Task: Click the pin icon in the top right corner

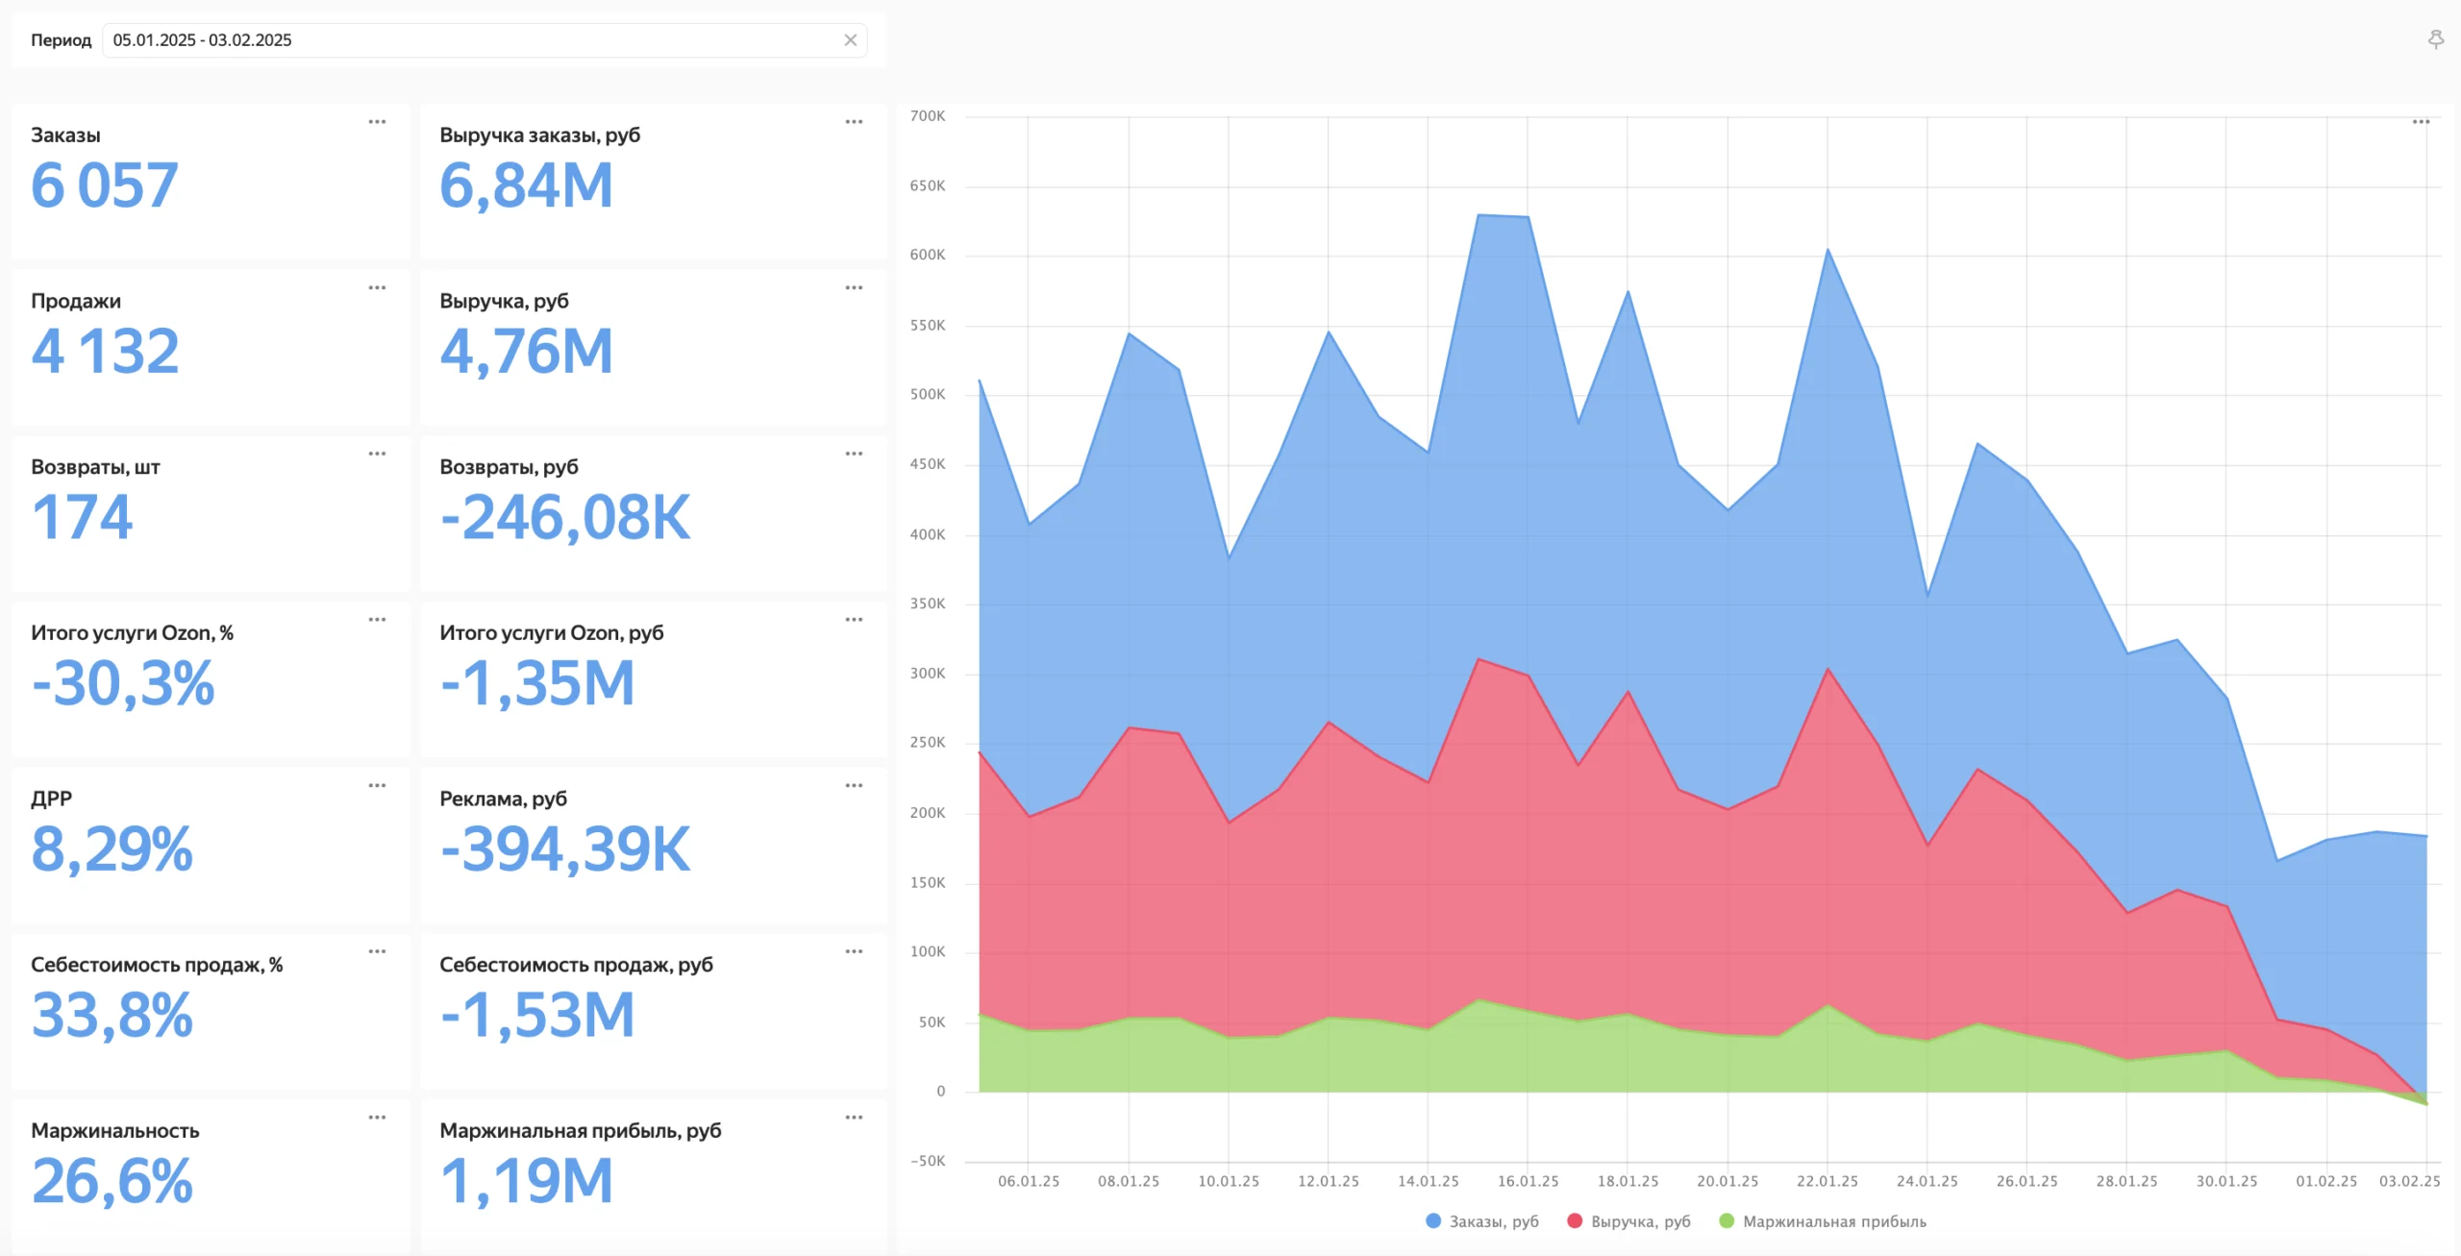Action: coord(2435,39)
